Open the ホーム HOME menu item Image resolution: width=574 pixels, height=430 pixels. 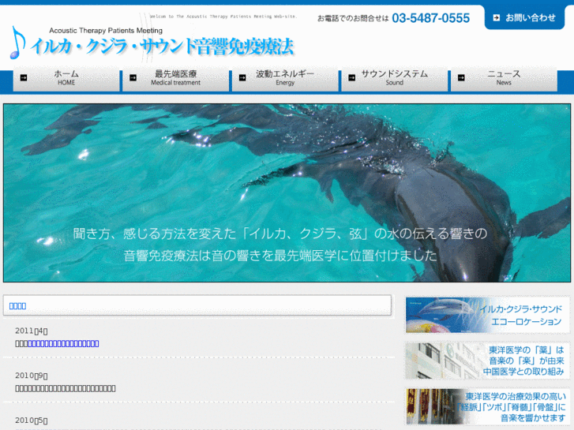(66, 78)
